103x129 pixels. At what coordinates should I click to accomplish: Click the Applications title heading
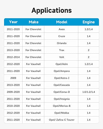click(51, 11)
